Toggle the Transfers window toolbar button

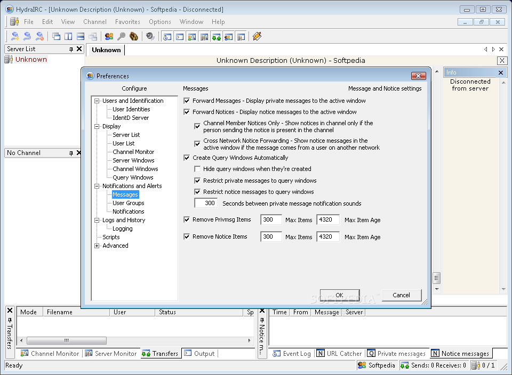(x=216, y=37)
